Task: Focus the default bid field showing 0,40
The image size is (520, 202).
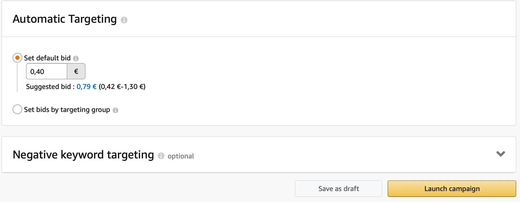Action: (47, 71)
